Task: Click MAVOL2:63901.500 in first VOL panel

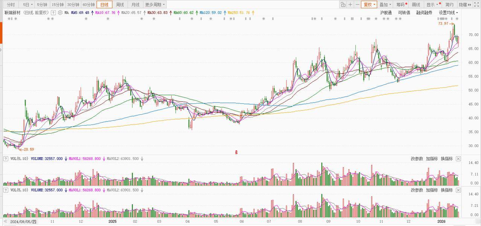Action: coord(123,159)
